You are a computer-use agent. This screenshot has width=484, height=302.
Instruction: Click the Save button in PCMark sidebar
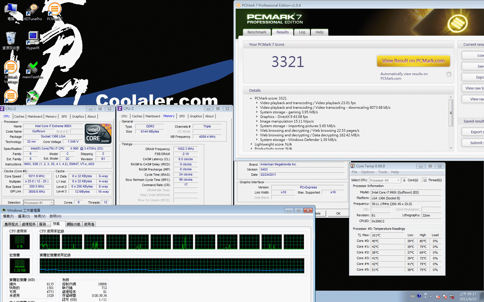point(473,66)
